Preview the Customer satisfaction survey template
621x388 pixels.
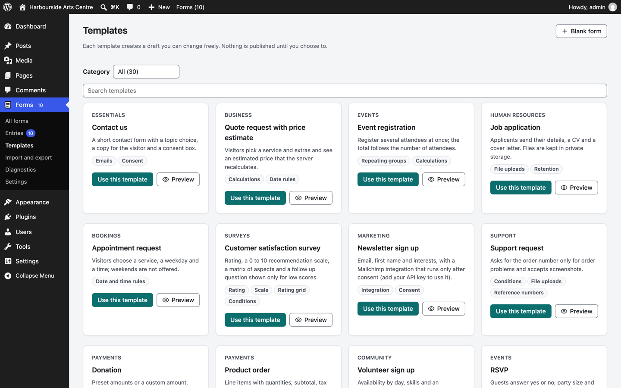click(311, 320)
